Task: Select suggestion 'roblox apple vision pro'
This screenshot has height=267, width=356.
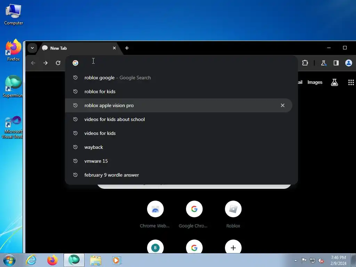Action: [x=179, y=105]
